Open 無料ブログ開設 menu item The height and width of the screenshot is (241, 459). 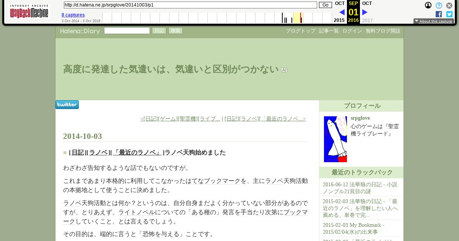[x=383, y=31]
